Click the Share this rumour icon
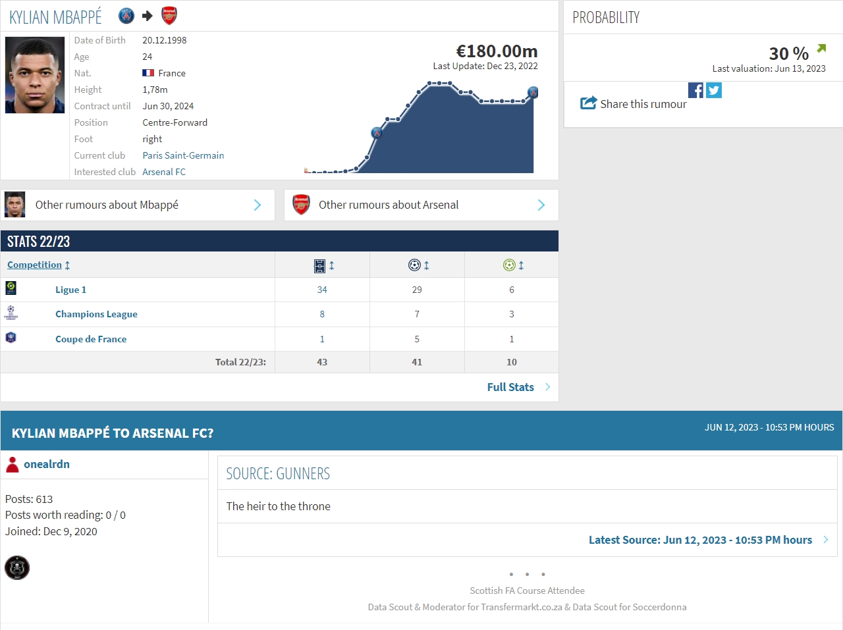 click(588, 103)
